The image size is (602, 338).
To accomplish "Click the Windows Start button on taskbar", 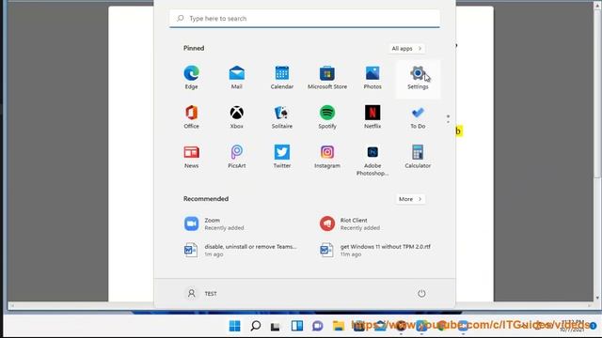I will coord(234,326).
